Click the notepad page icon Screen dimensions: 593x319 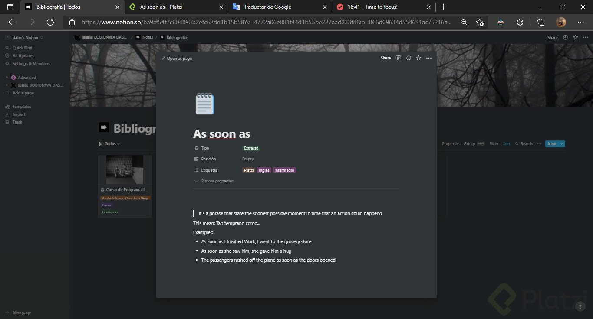(x=204, y=104)
